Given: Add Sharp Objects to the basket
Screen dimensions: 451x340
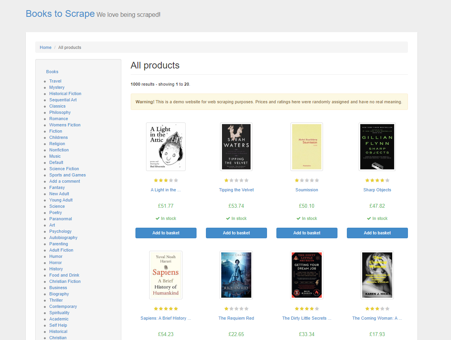Looking at the screenshot, I should [x=377, y=233].
